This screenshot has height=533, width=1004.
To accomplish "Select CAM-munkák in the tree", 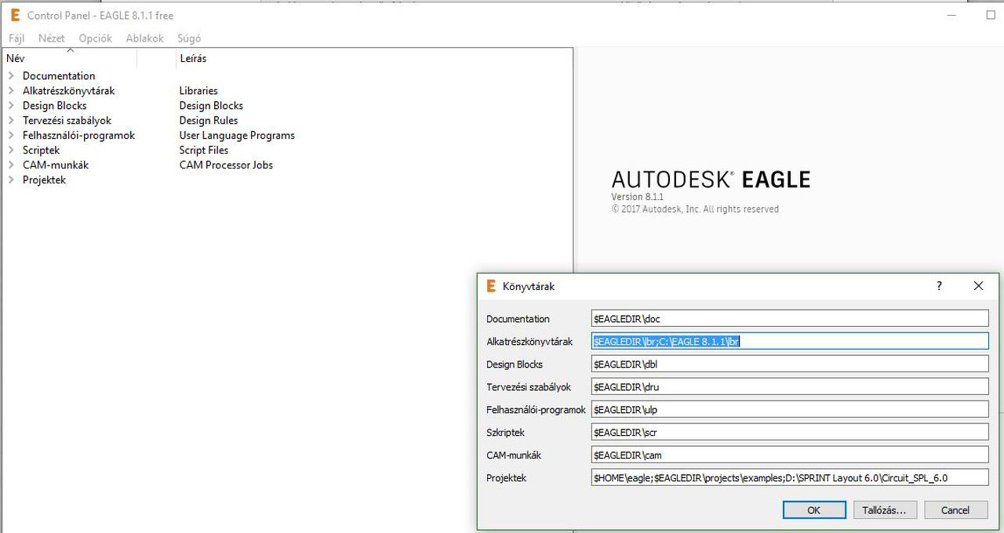I will (56, 165).
